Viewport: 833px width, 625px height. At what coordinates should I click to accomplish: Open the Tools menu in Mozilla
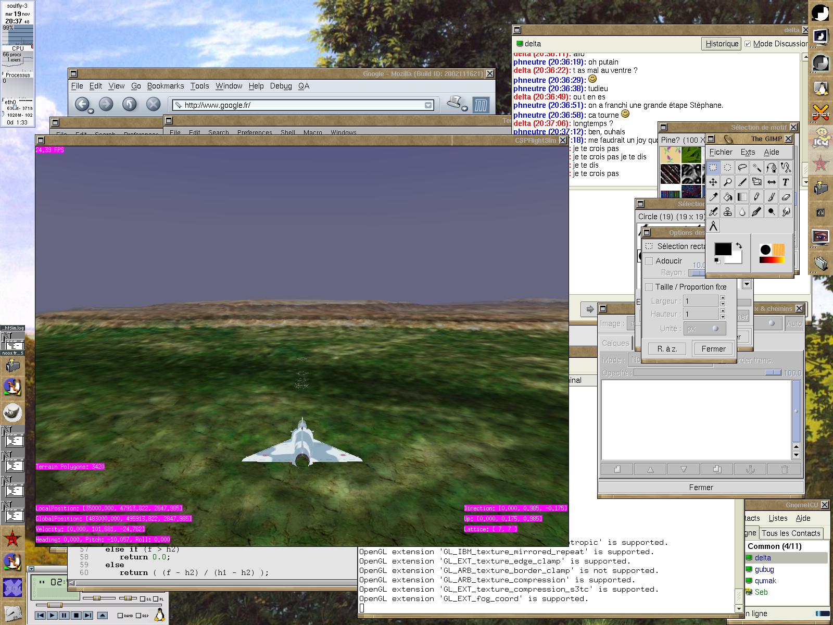click(x=199, y=86)
